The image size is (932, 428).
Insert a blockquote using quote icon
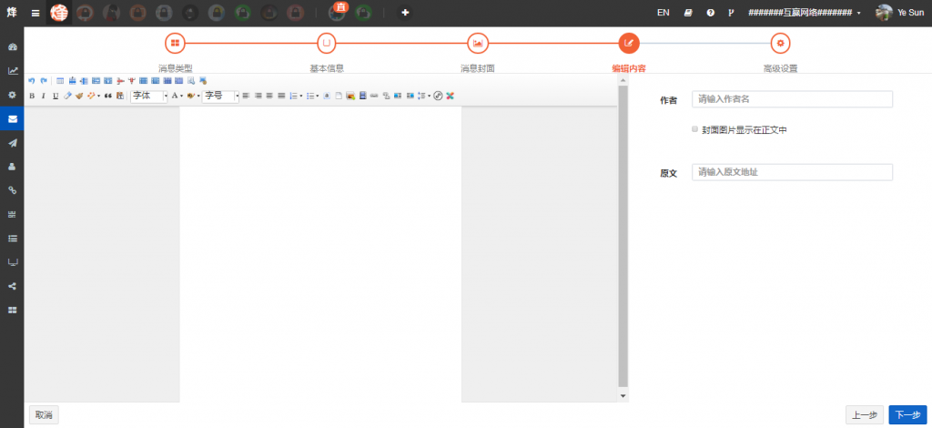(x=107, y=96)
